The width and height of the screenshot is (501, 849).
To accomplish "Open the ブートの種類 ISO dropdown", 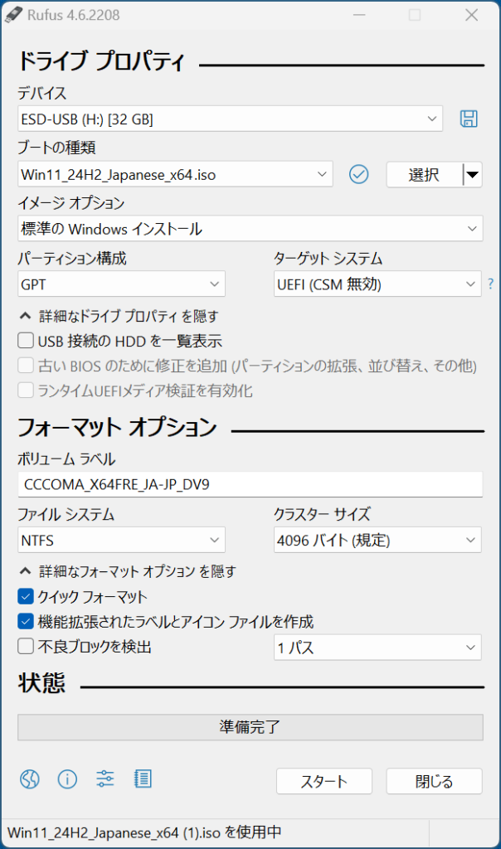I will (175, 174).
